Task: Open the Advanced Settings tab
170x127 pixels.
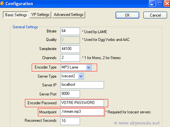Action: 69,15
